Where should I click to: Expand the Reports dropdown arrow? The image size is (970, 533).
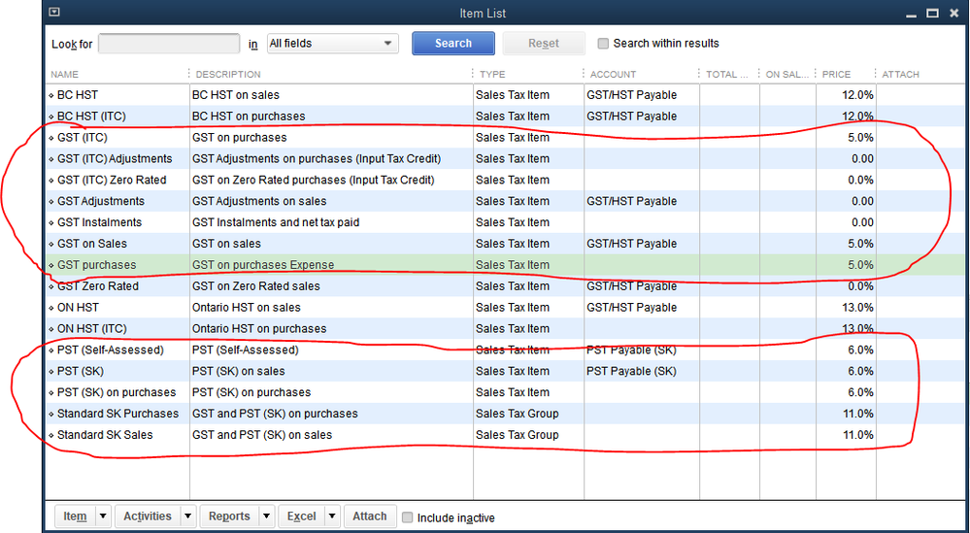click(267, 516)
